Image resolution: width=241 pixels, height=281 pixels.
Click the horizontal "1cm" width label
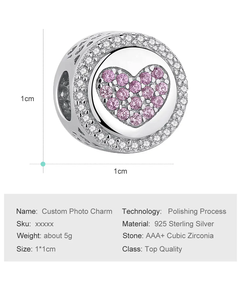(x=120, y=171)
